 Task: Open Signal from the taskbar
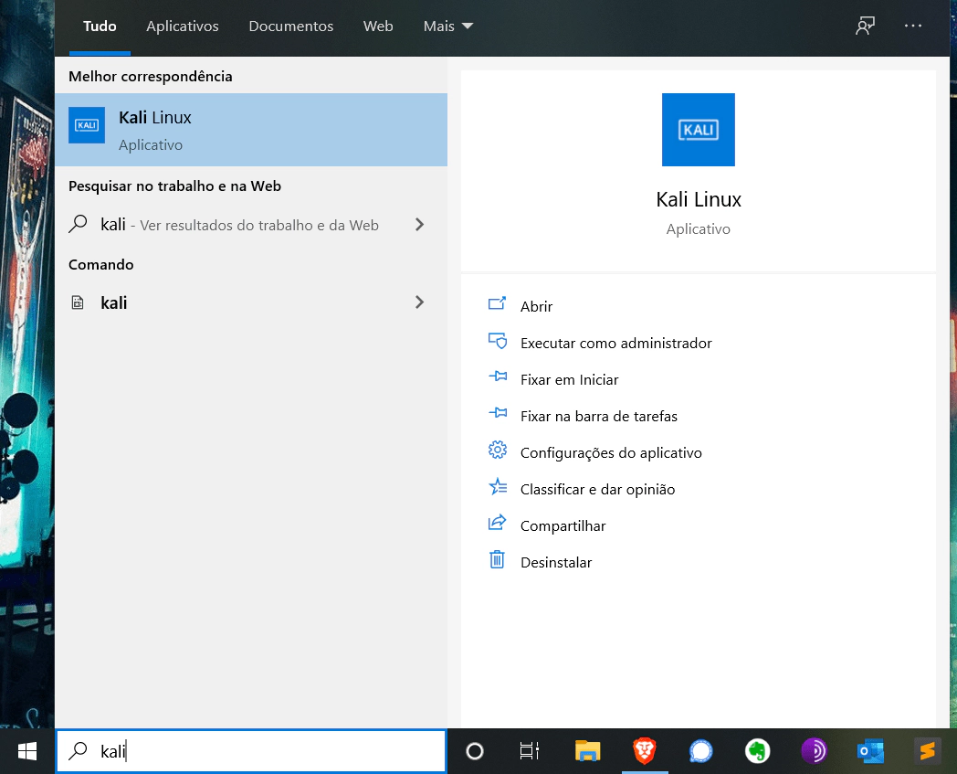point(699,751)
